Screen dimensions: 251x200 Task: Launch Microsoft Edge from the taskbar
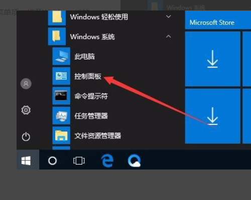point(107,160)
